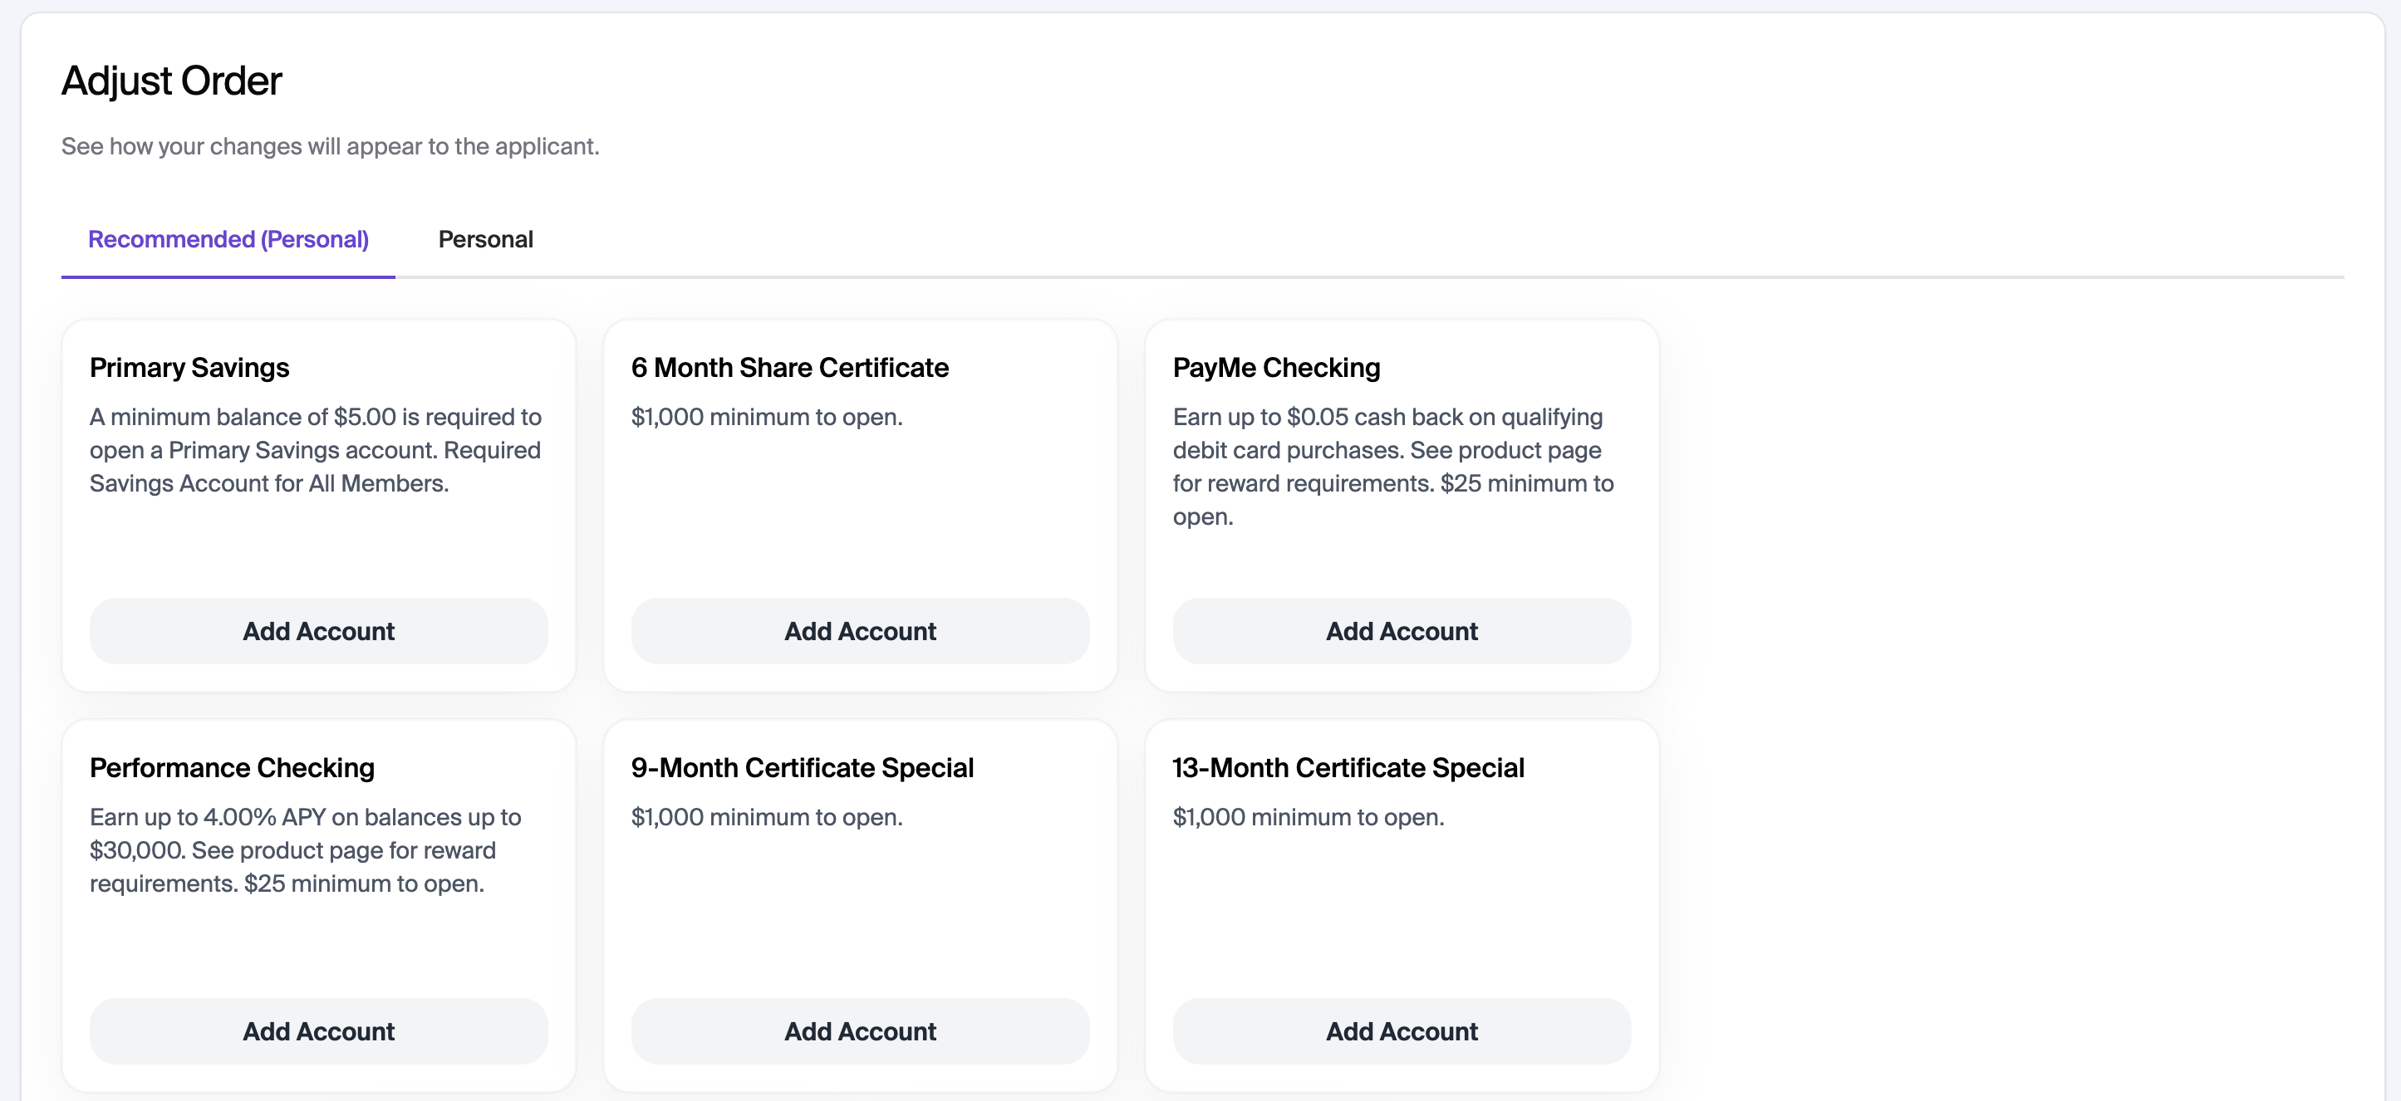Click the Primary Savings minimum balance description
Image resolution: width=2401 pixels, height=1101 pixels.
(315, 450)
